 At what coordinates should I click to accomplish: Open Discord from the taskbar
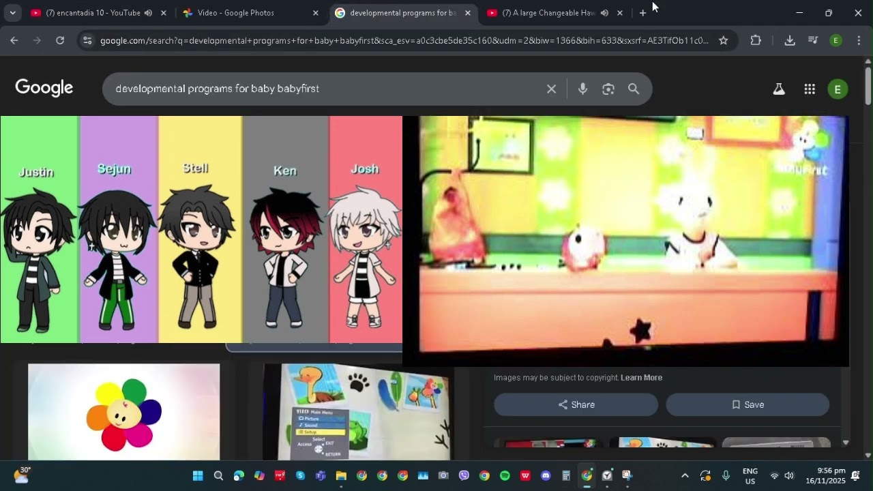(x=546, y=475)
